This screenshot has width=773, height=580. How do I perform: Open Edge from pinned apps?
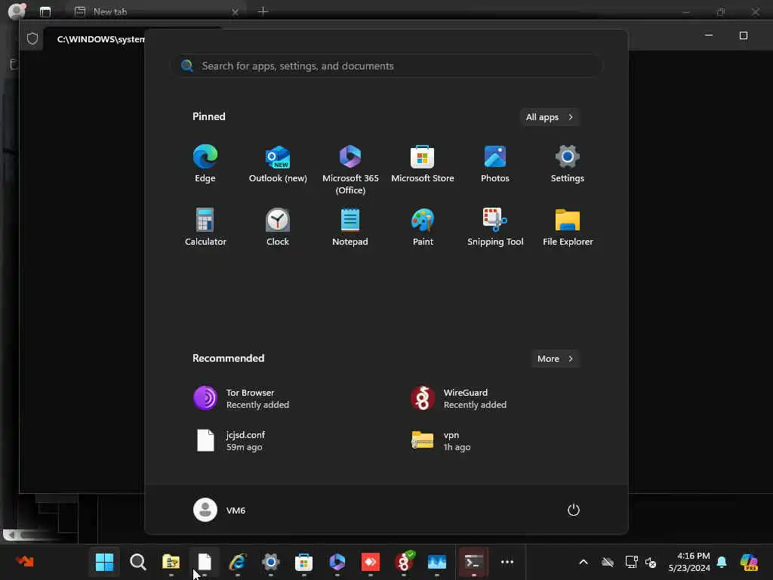coord(205,164)
